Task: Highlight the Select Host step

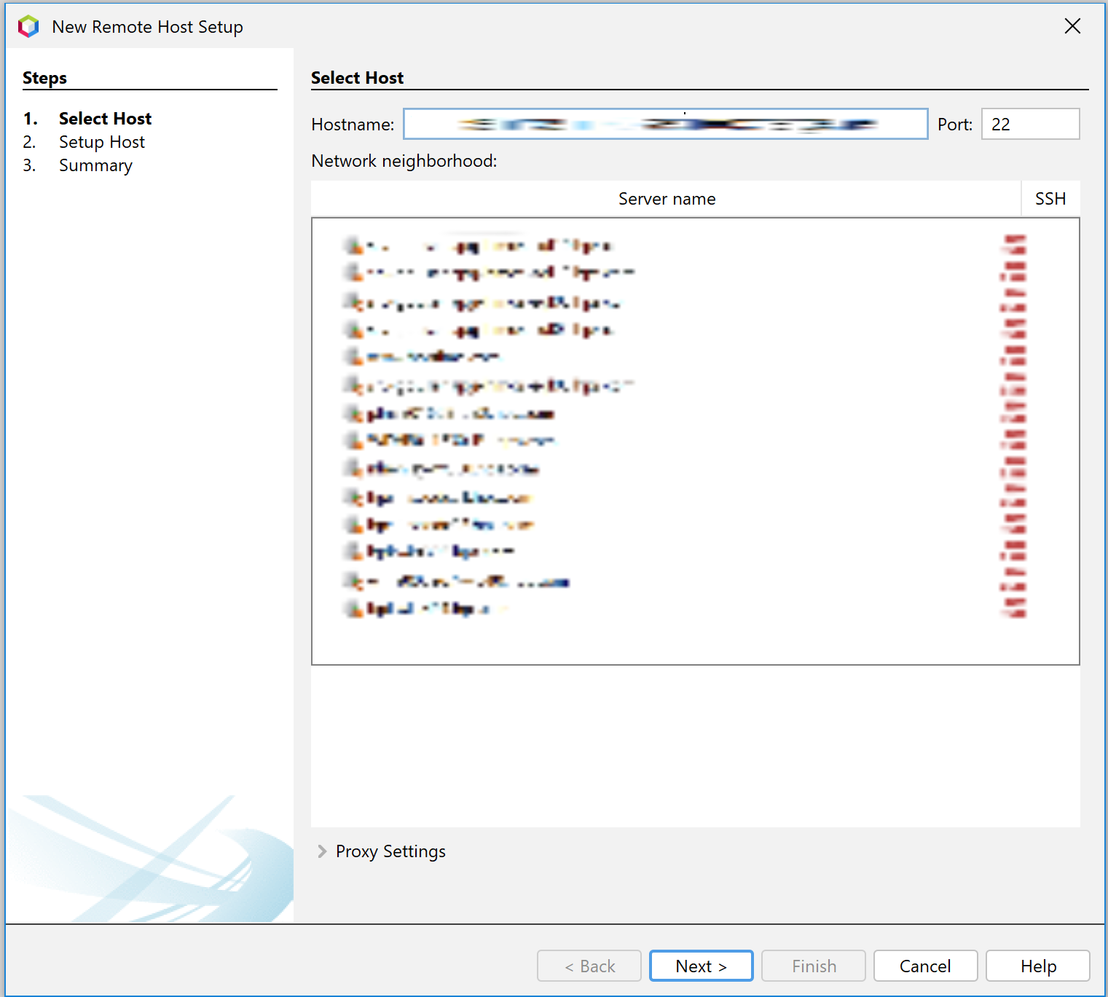Action: [104, 118]
